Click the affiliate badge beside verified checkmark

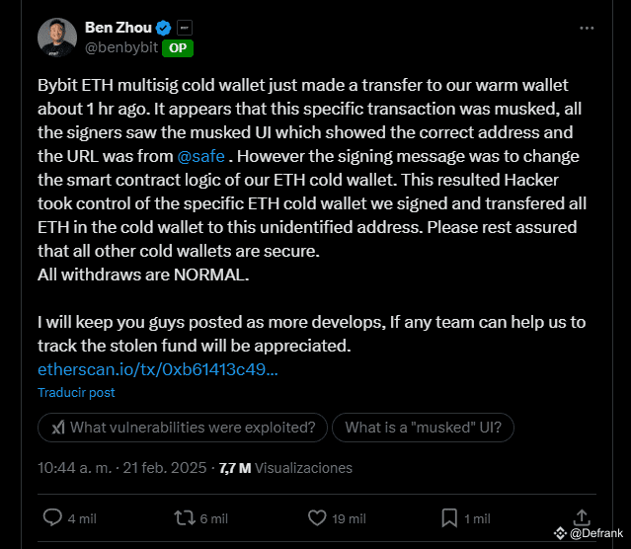(x=185, y=28)
